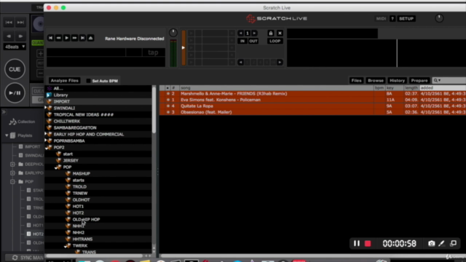466x262 pixels.
Task: Open the recording annotation pencil tool
Action: point(442,244)
